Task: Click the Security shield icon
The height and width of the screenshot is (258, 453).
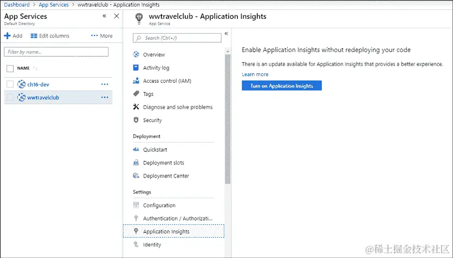Action: [136, 120]
